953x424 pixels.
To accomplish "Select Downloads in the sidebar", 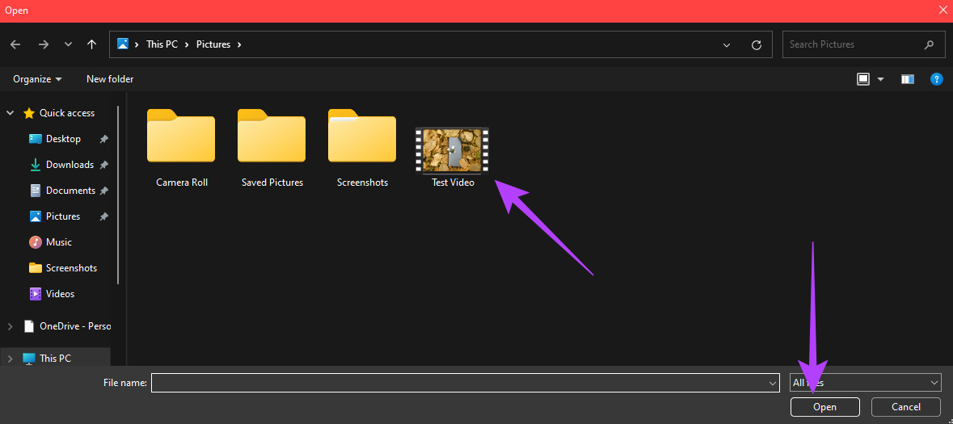I will tap(70, 165).
